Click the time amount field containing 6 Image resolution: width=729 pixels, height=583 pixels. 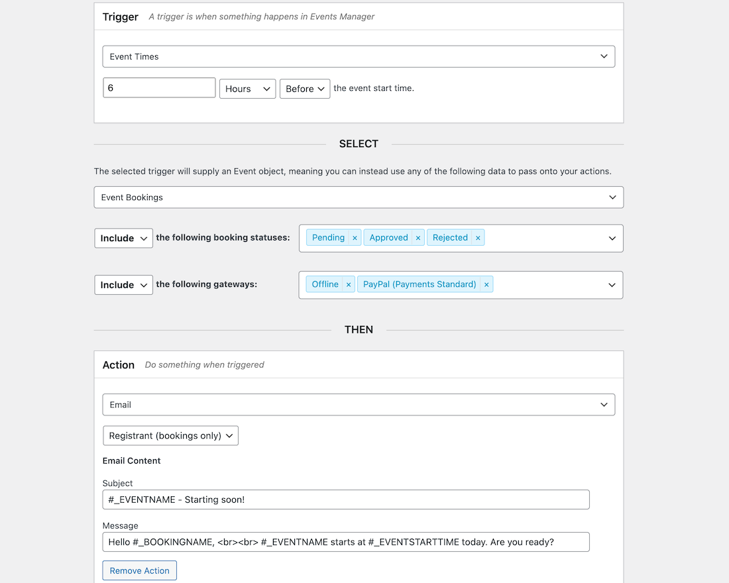click(x=159, y=87)
